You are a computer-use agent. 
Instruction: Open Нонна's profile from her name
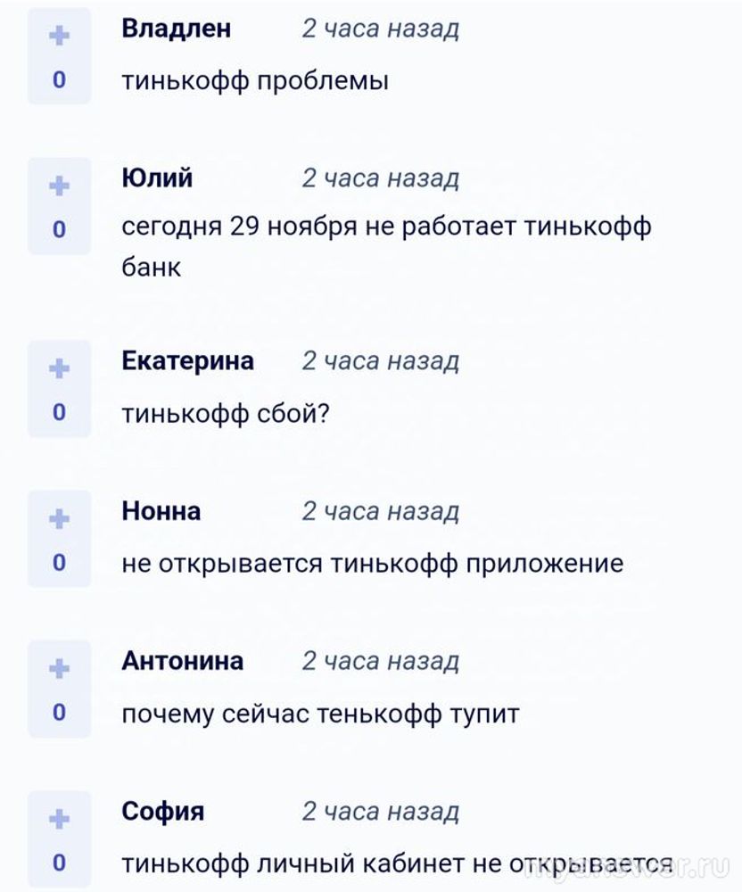161,511
